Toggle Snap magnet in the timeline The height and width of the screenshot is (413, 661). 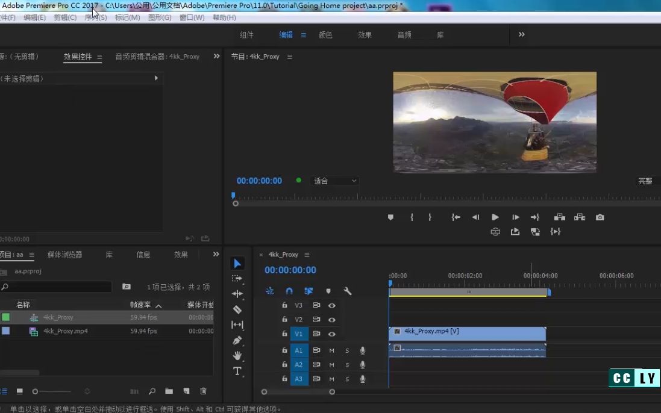coord(289,291)
